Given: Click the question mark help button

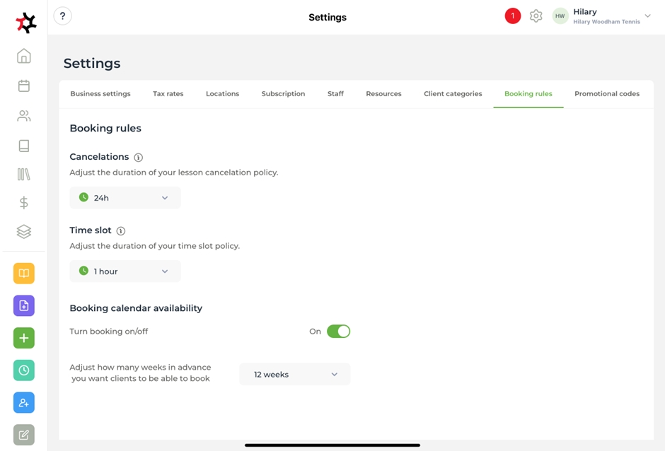Looking at the screenshot, I should (x=63, y=16).
